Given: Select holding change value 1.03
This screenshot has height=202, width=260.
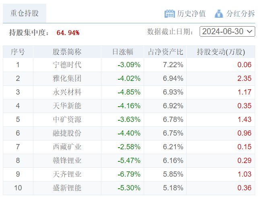Looking at the screenshot, I should tap(244, 174).
